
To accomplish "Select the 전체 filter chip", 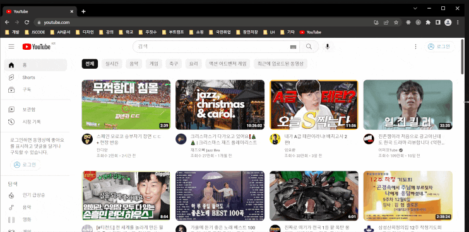I will (x=90, y=64).
